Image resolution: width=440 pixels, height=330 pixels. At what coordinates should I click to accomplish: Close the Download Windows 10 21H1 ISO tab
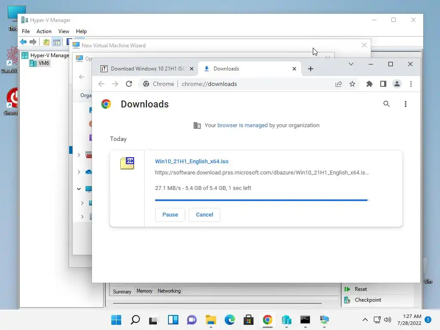191,69
